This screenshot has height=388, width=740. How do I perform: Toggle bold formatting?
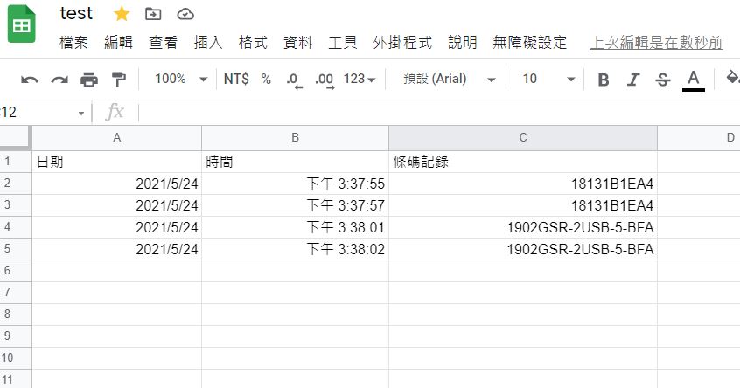tap(604, 80)
